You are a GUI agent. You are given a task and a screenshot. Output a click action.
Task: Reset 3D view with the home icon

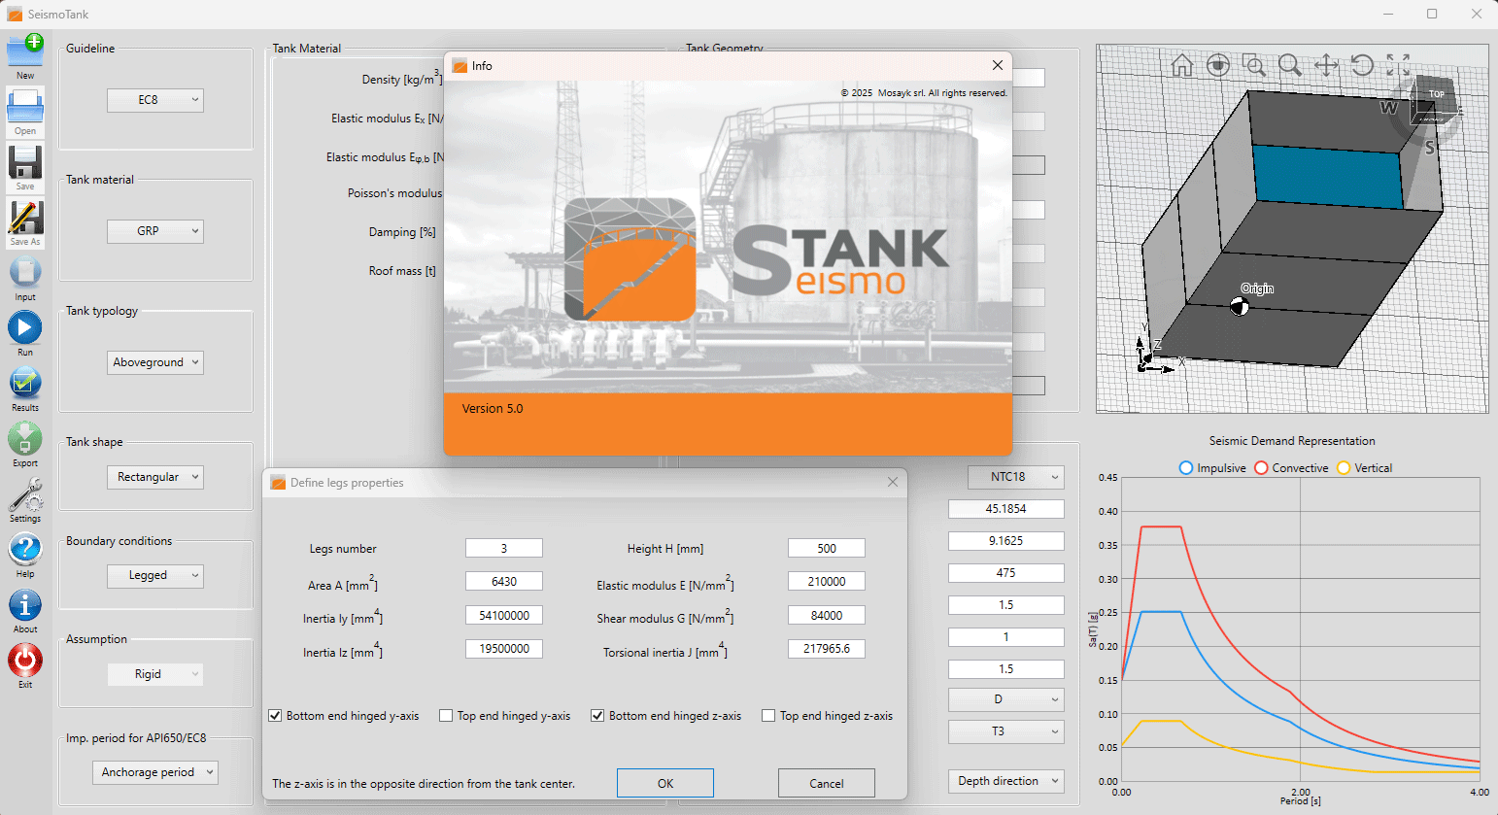point(1182,65)
